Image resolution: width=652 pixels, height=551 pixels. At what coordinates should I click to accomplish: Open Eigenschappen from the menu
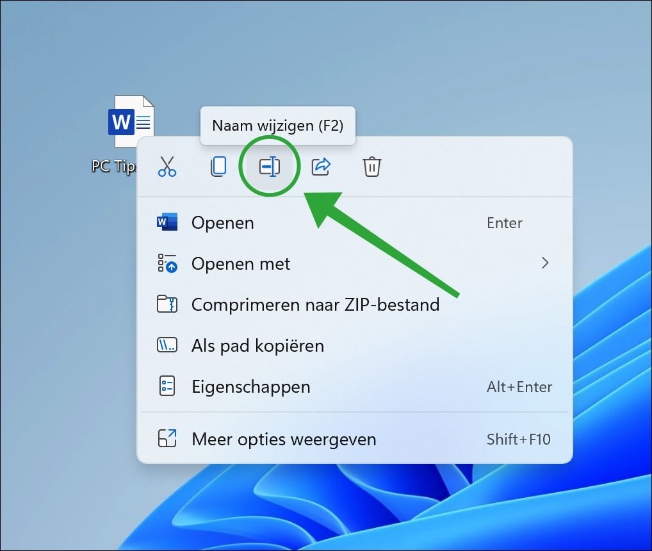(251, 386)
